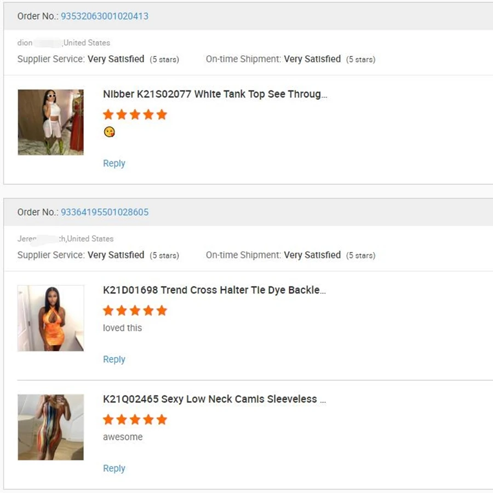Click the first star of White Tank Top rating
The image size is (493, 493).
(x=108, y=114)
